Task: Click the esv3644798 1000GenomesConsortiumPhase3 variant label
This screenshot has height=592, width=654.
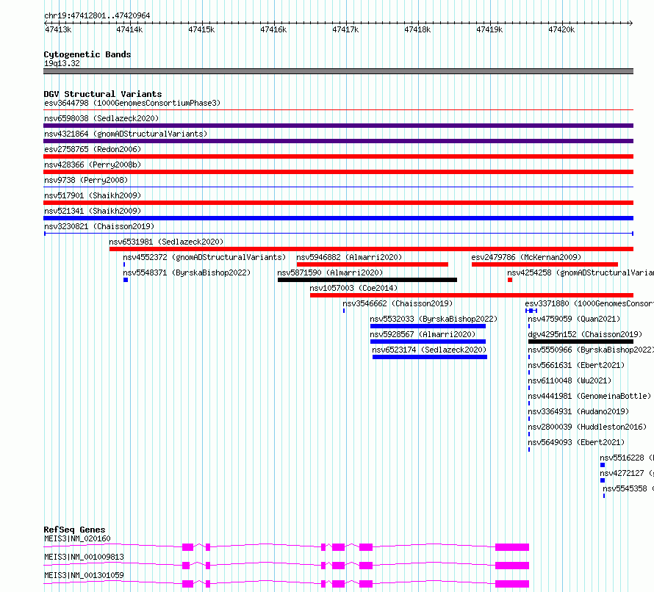Action: coord(132,103)
